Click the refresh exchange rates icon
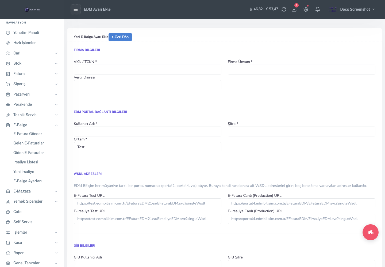385x267 pixels. coord(284,9)
